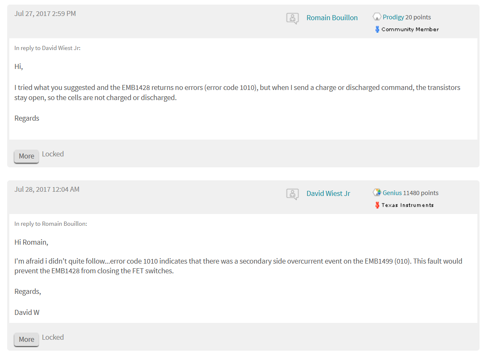Click David Wiest Jr's avatar icon
The height and width of the screenshot is (354, 485).
292,194
